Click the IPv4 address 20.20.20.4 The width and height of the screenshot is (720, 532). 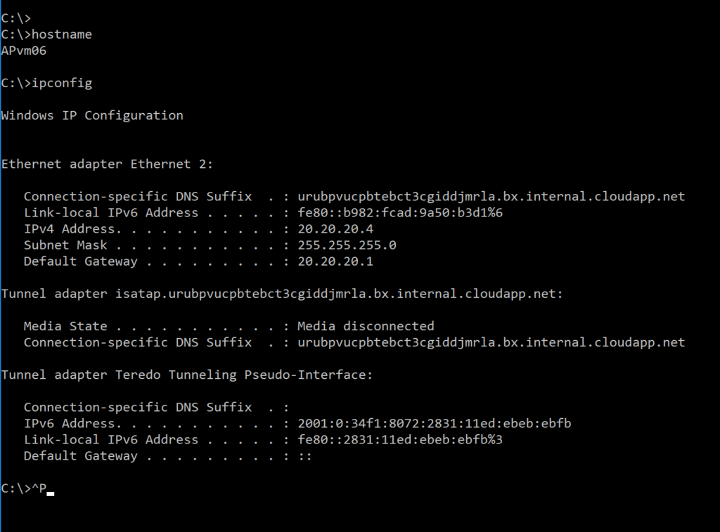(335, 229)
